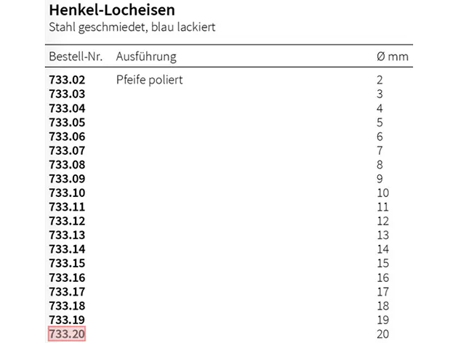Click the Bestell-Nr. column header
This screenshot has width=458, height=343.
tap(76, 57)
